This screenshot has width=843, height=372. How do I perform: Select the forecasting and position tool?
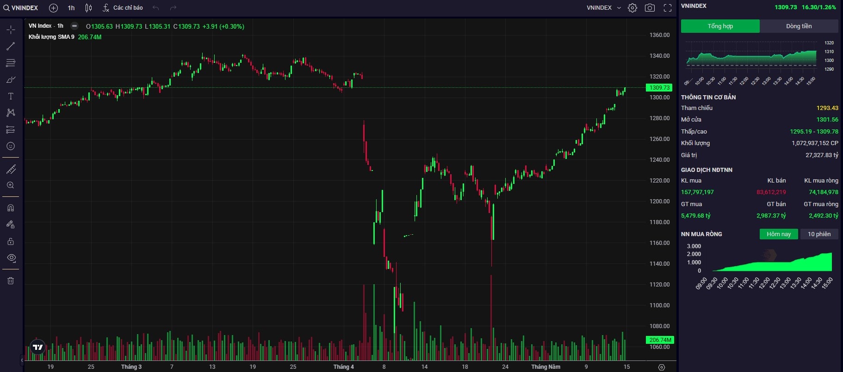(x=11, y=129)
